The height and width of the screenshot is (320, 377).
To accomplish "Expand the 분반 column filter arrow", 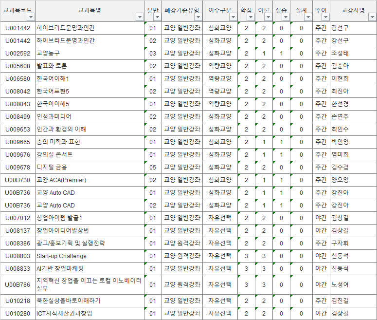I will click(156, 17).
